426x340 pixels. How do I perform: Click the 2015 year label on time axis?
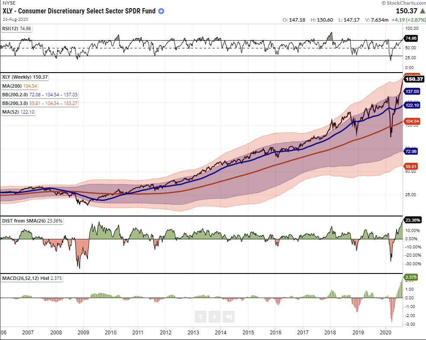(248, 332)
